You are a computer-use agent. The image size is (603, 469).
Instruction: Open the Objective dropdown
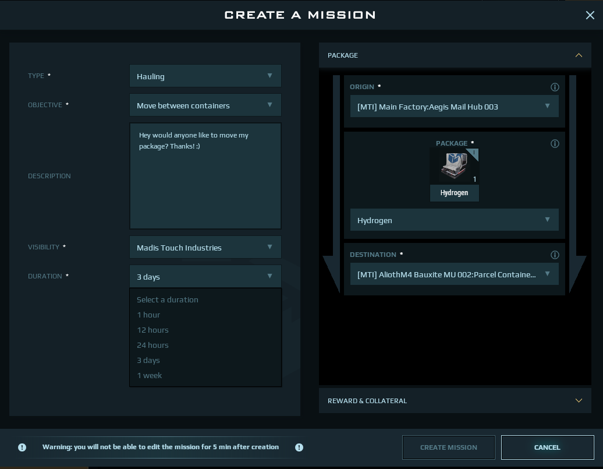[x=205, y=105]
